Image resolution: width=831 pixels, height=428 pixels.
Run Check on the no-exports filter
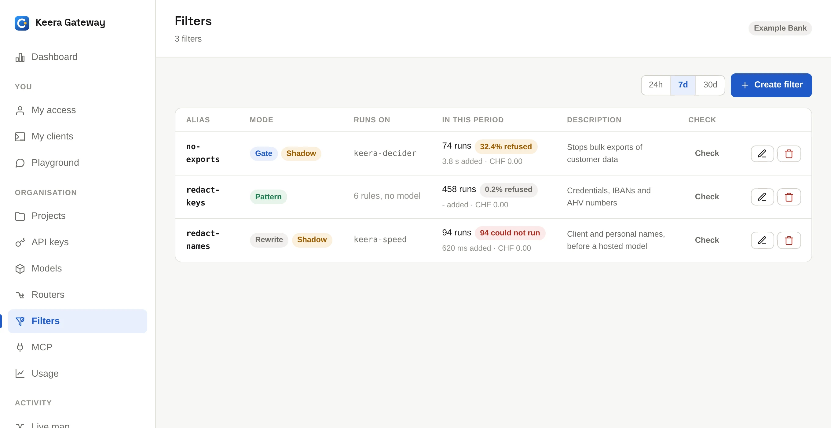(x=706, y=153)
